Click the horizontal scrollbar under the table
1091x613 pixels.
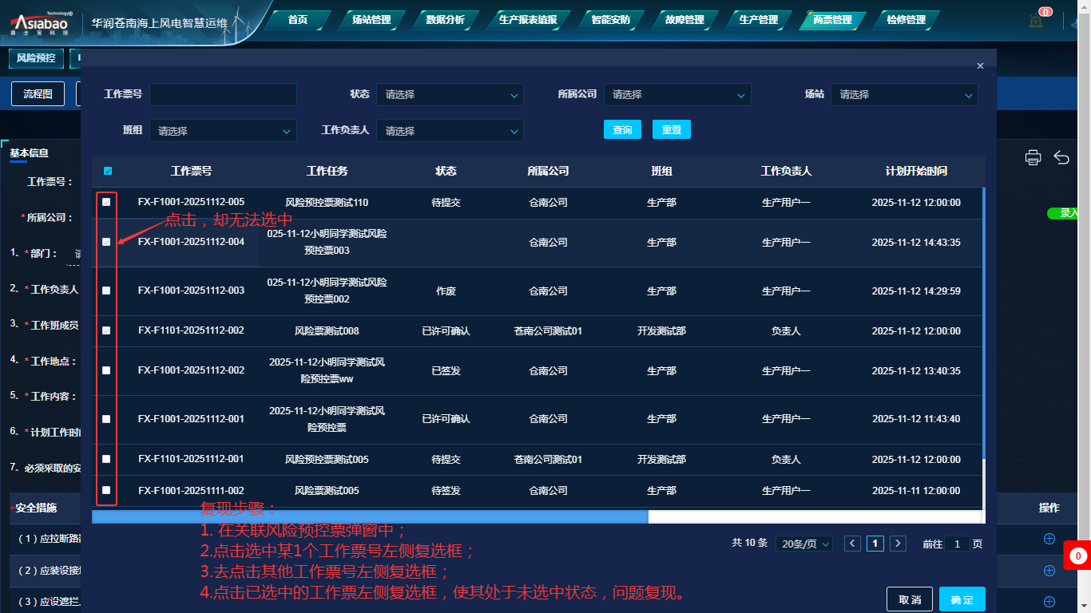pos(370,516)
